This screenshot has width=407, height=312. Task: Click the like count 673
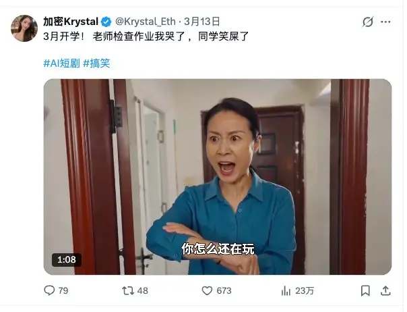[x=224, y=290]
